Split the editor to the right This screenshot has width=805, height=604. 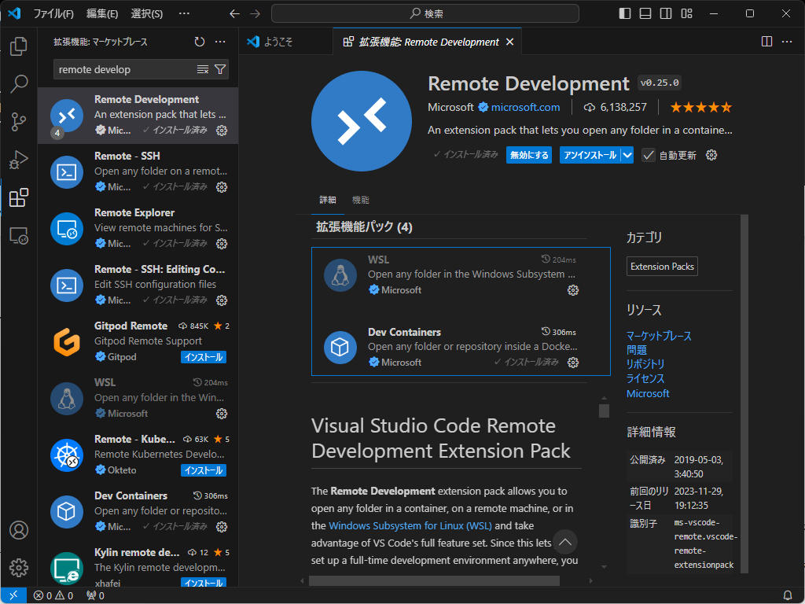point(766,42)
